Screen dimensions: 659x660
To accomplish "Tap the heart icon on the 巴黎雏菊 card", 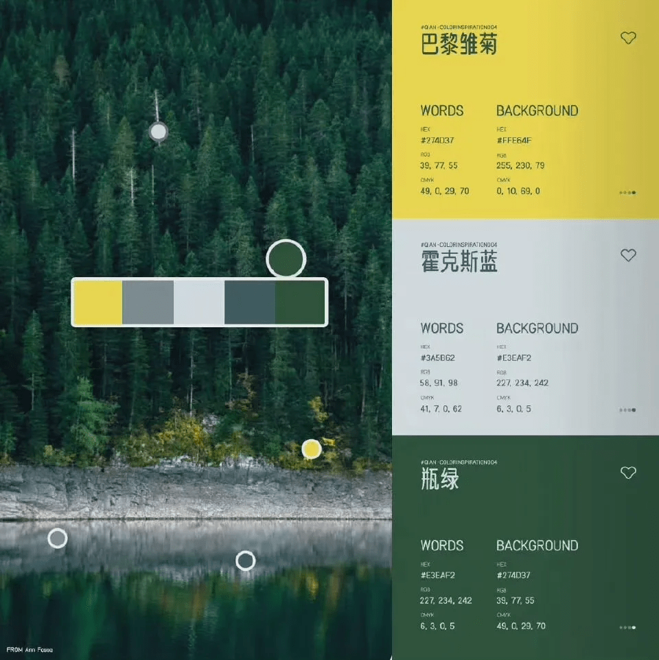I will pos(628,38).
